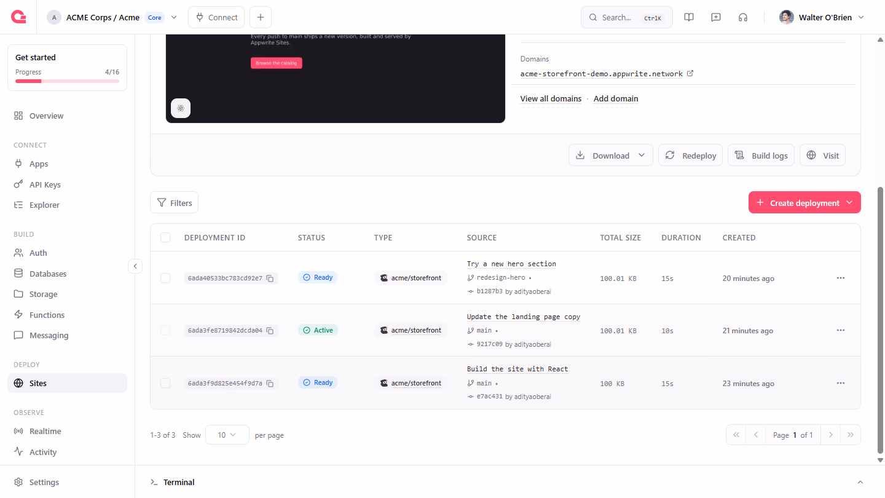Check the Build the site with React row
The width and height of the screenshot is (885, 498).
[165, 383]
